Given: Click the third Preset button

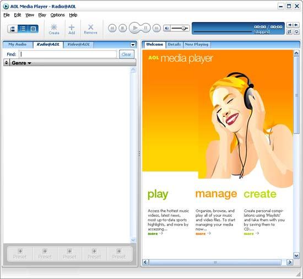Looking at the screenshot, I should 69,254.
